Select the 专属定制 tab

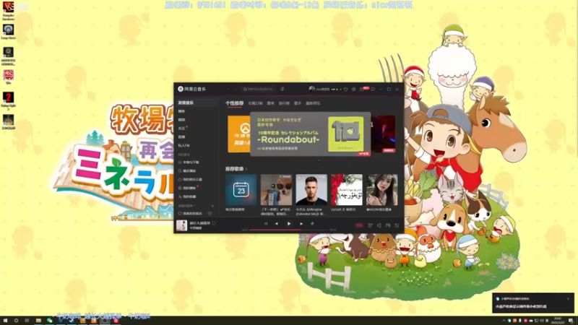click(255, 103)
